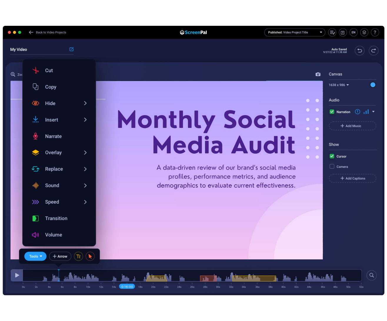Disable Cursor under the Show panel

point(332,156)
